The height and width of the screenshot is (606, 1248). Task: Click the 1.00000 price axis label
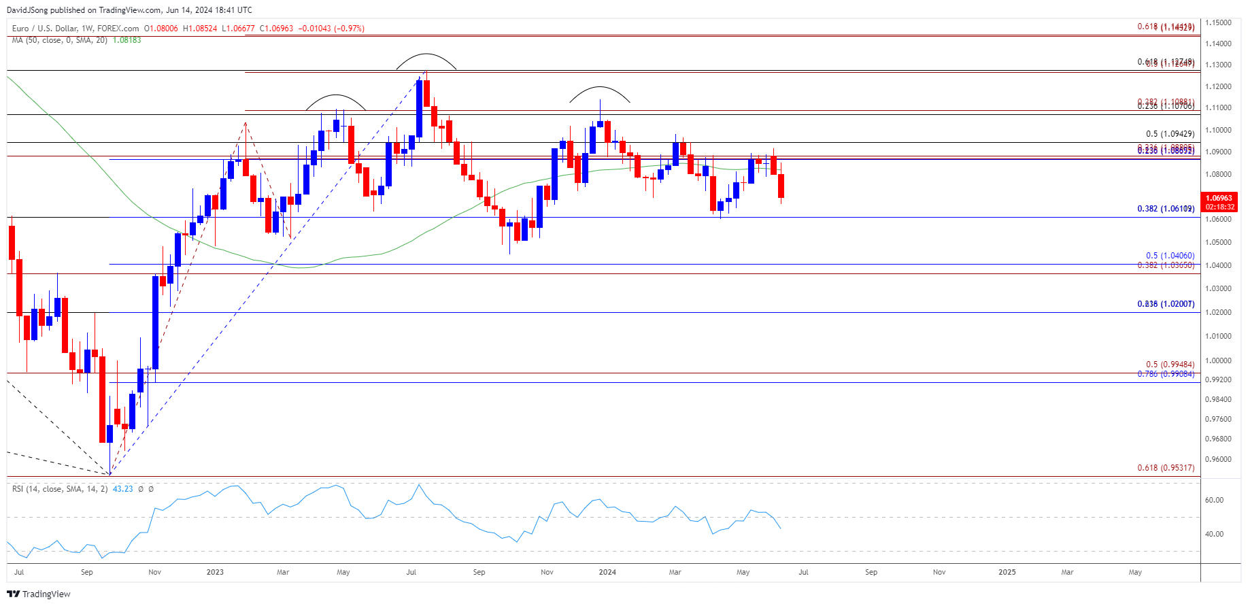pyautogui.click(x=1218, y=360)
